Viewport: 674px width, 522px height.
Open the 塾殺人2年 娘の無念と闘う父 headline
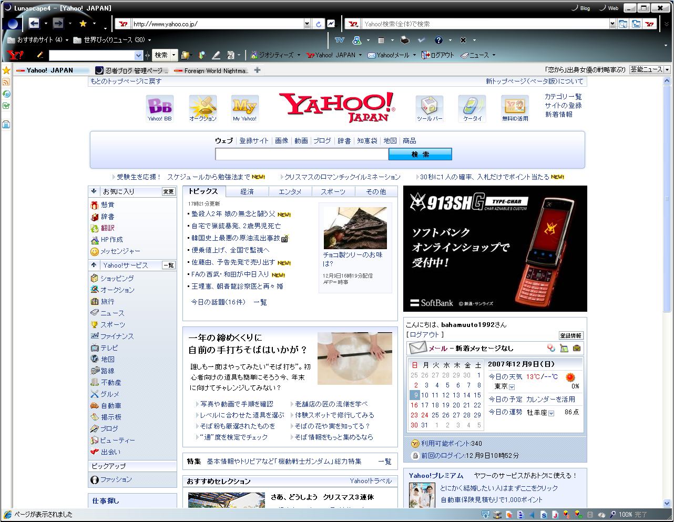pos(233,214)
